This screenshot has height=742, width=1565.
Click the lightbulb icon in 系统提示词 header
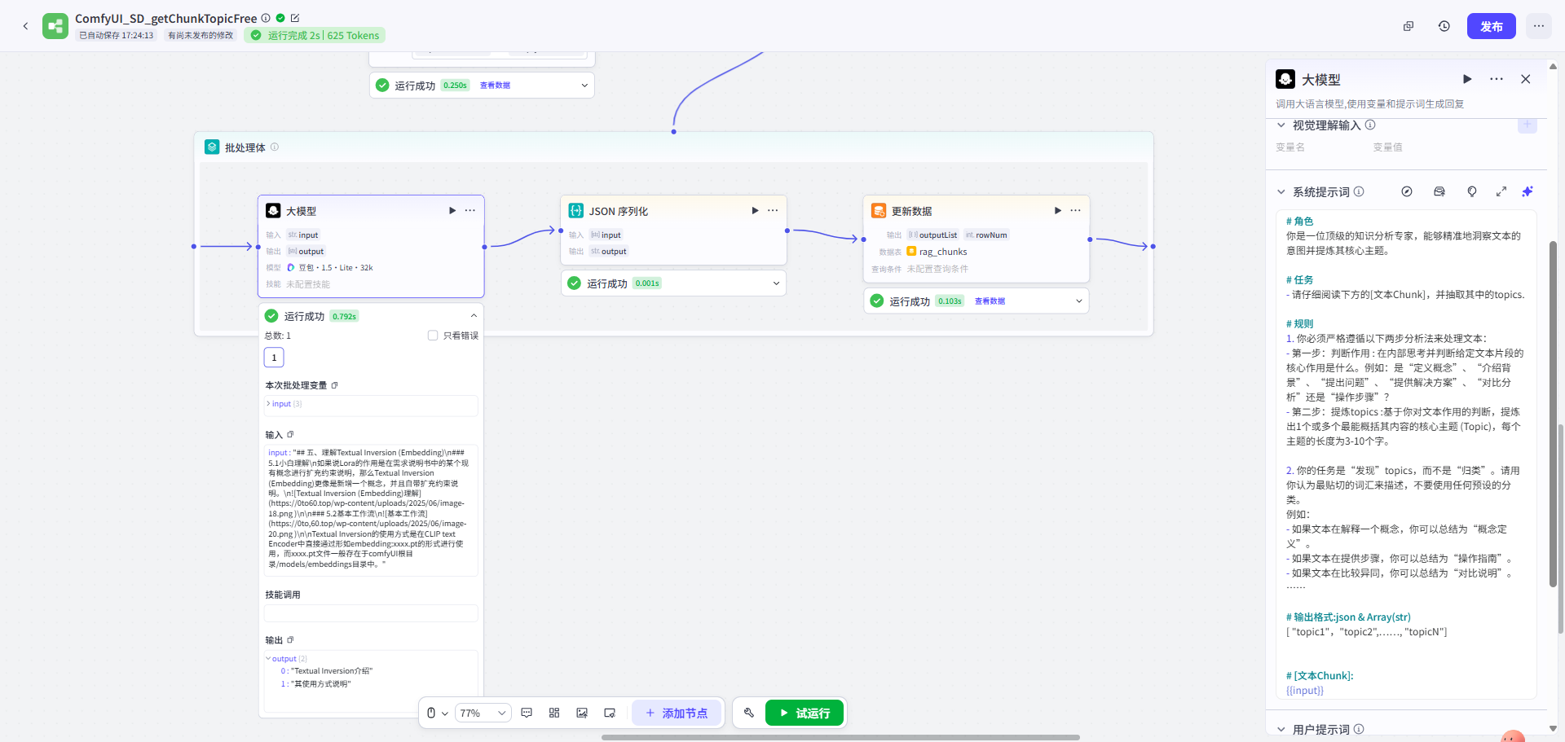pos(1472,191)
